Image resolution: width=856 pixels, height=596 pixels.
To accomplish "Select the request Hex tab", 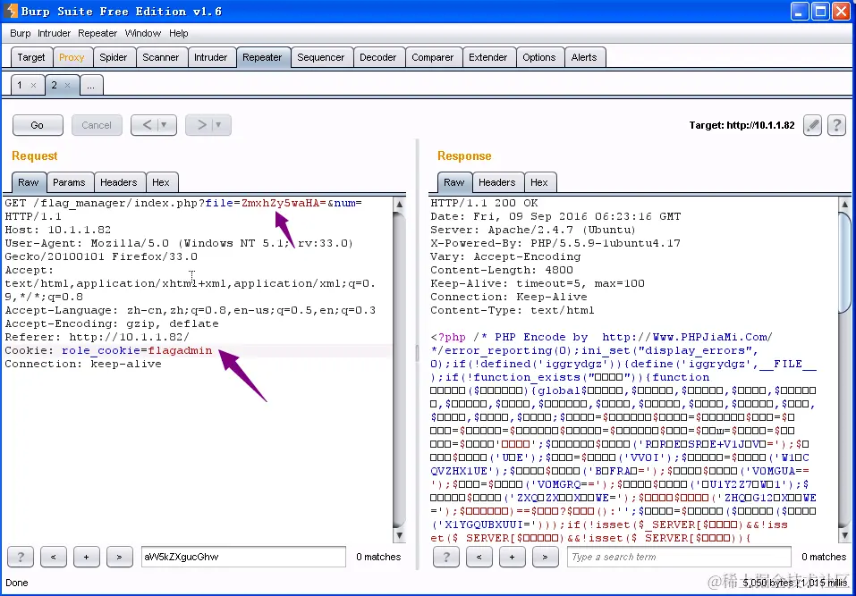I will pyautogui.click(x=160, y=182).
